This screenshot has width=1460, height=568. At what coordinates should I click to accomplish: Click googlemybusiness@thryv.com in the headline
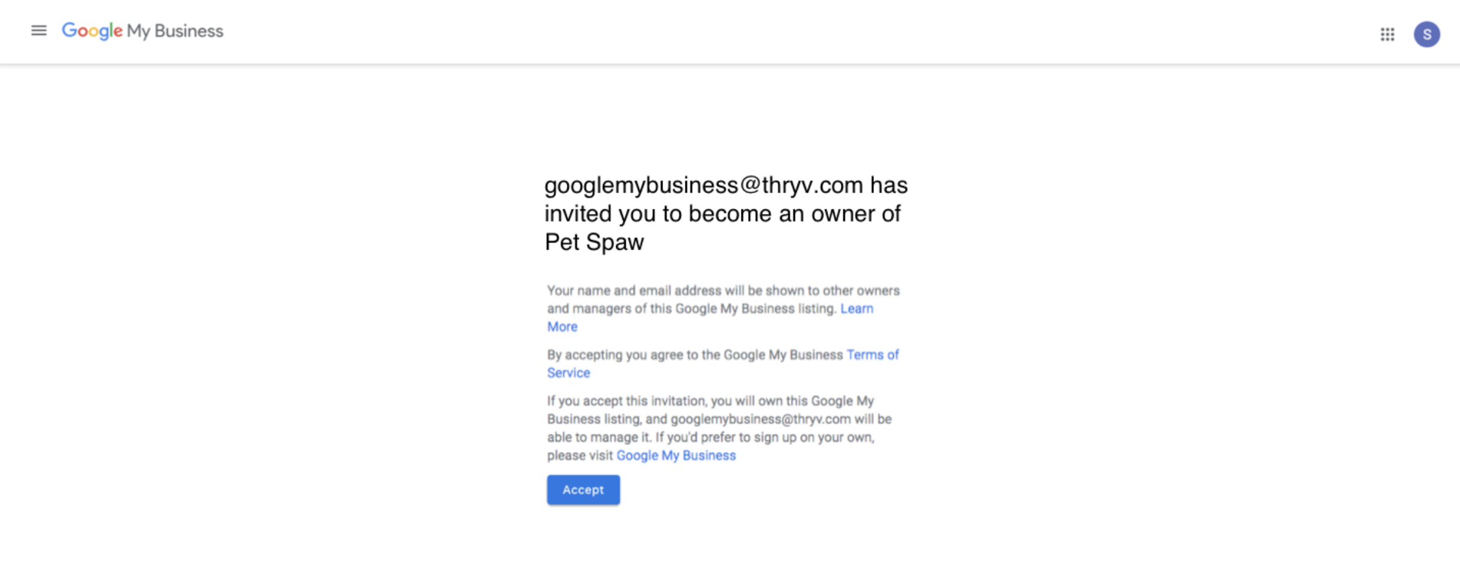coord(703,185)
